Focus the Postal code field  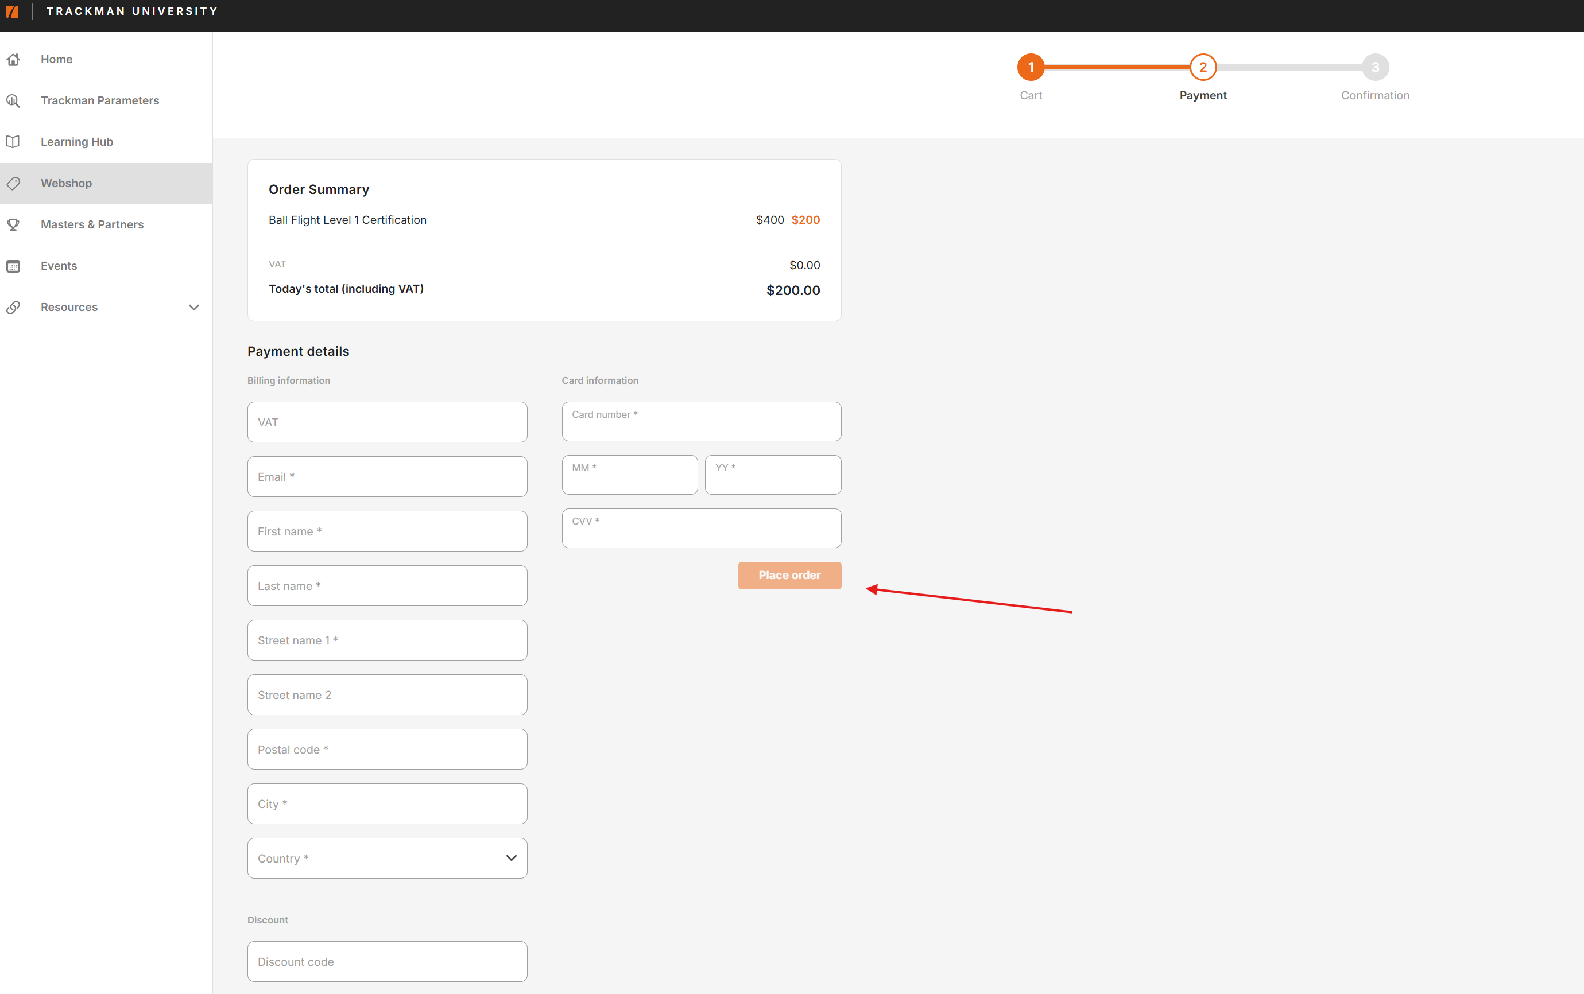click(x=388, y=750)
